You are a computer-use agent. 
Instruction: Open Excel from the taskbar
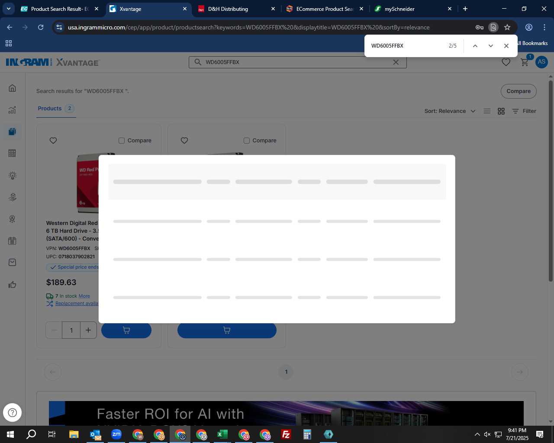pos(222,434)
